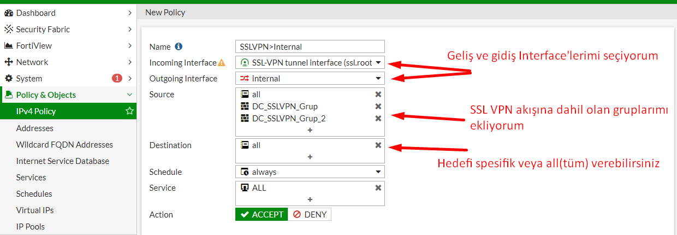Open the Incoming Interface dropdown
This screenshot has width=677, height=235.
point(310,63)
